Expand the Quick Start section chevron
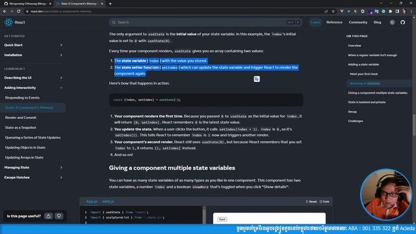Image resolution: width=416 pixels, height=234 pixels. click(x=61, y=45)
